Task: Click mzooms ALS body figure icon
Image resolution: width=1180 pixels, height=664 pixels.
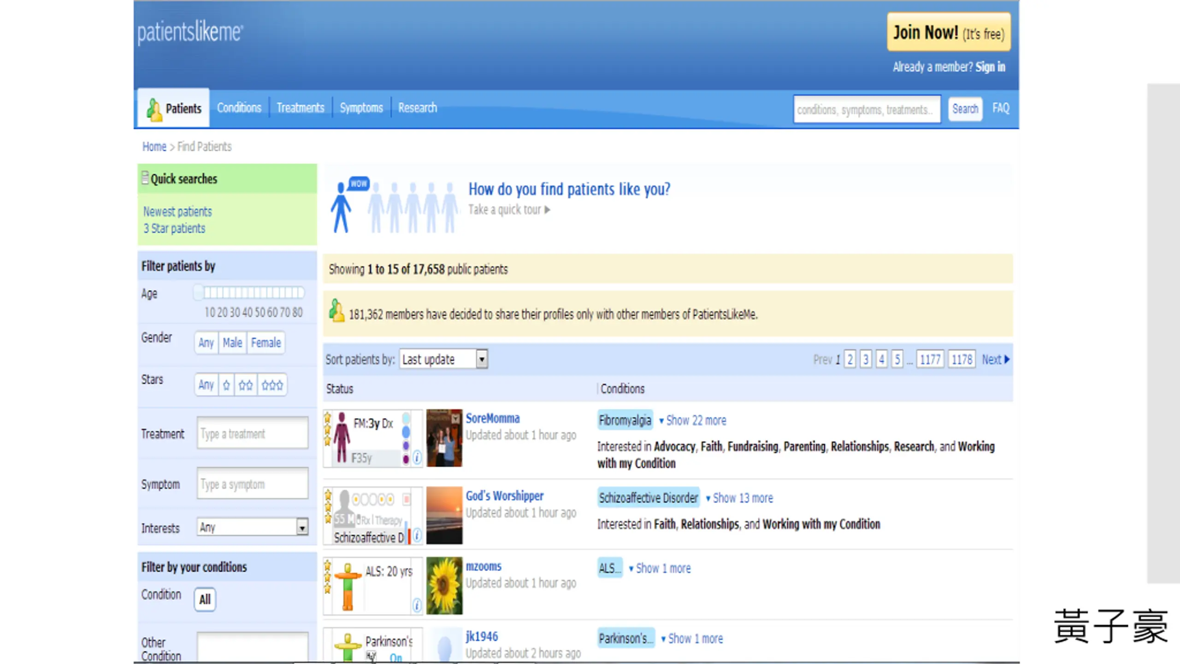Action: click(348, 587)
